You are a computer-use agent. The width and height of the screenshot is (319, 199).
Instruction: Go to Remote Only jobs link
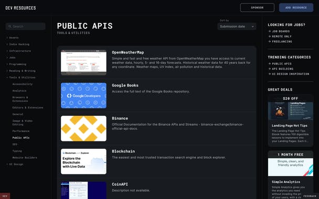click(x=282, y=36)
